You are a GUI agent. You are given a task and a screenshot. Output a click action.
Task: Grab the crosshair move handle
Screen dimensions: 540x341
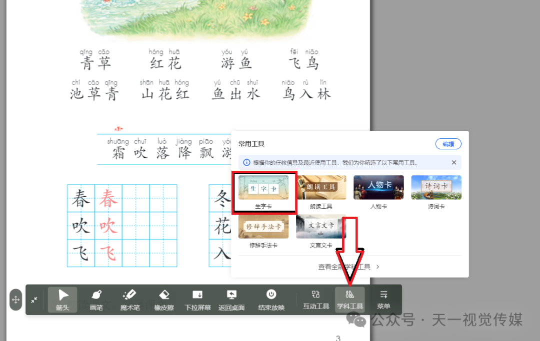(x=15, y=300)
